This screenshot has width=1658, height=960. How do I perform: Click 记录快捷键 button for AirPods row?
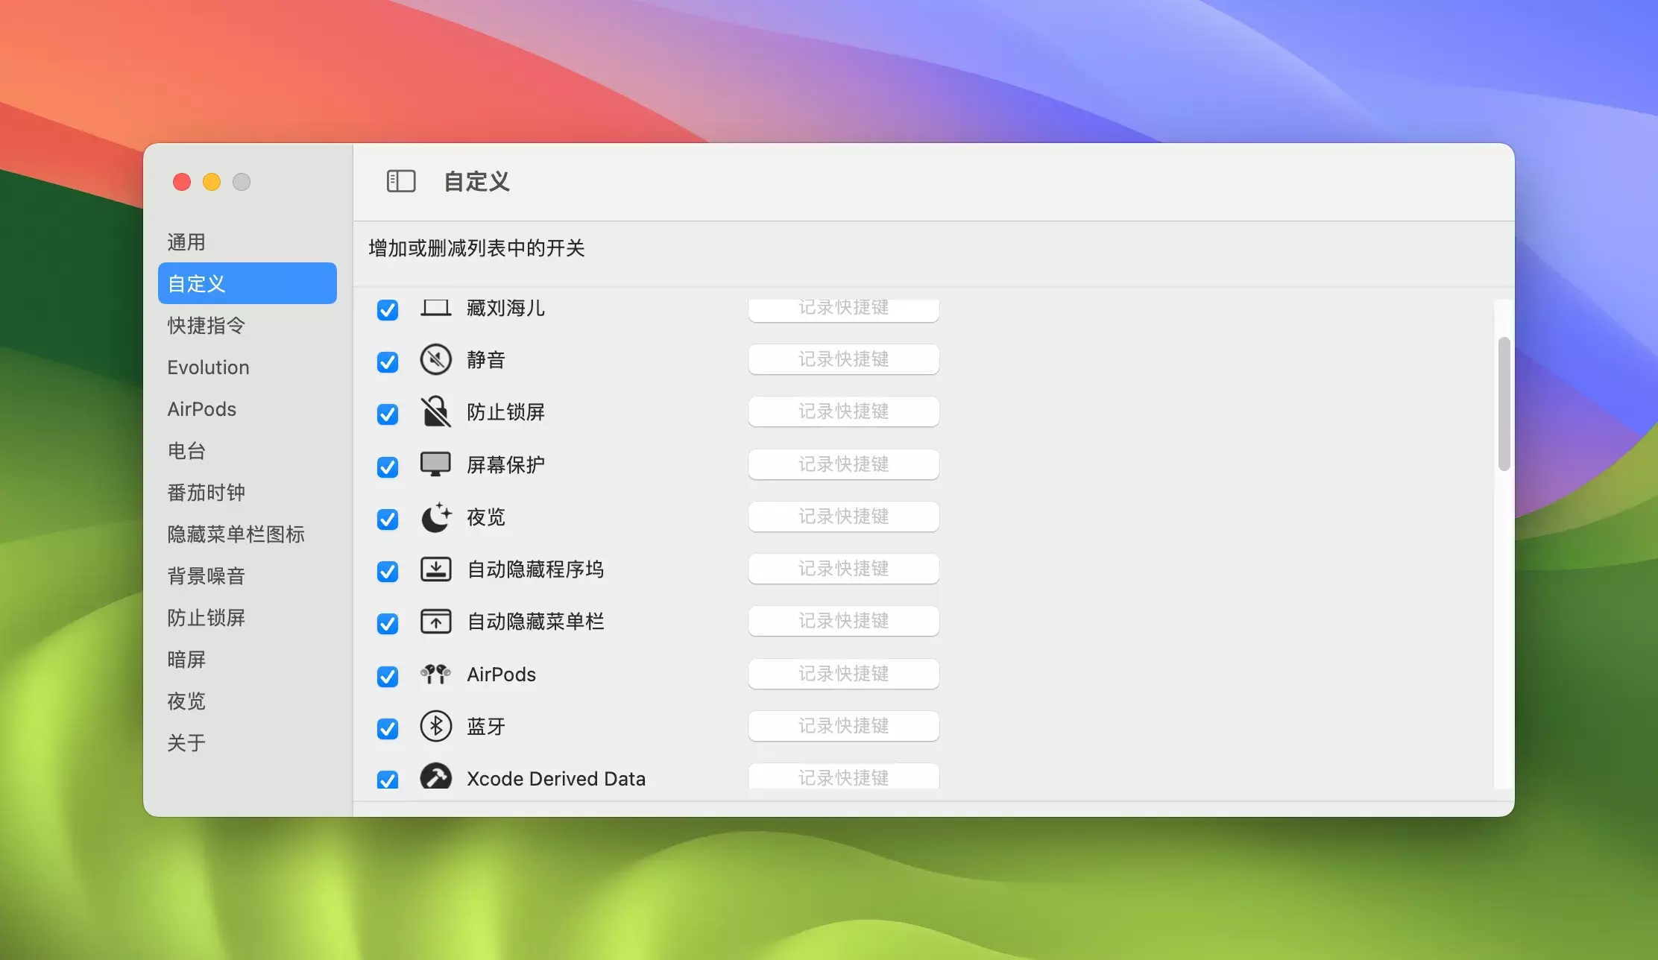click(x=843, y=674)
